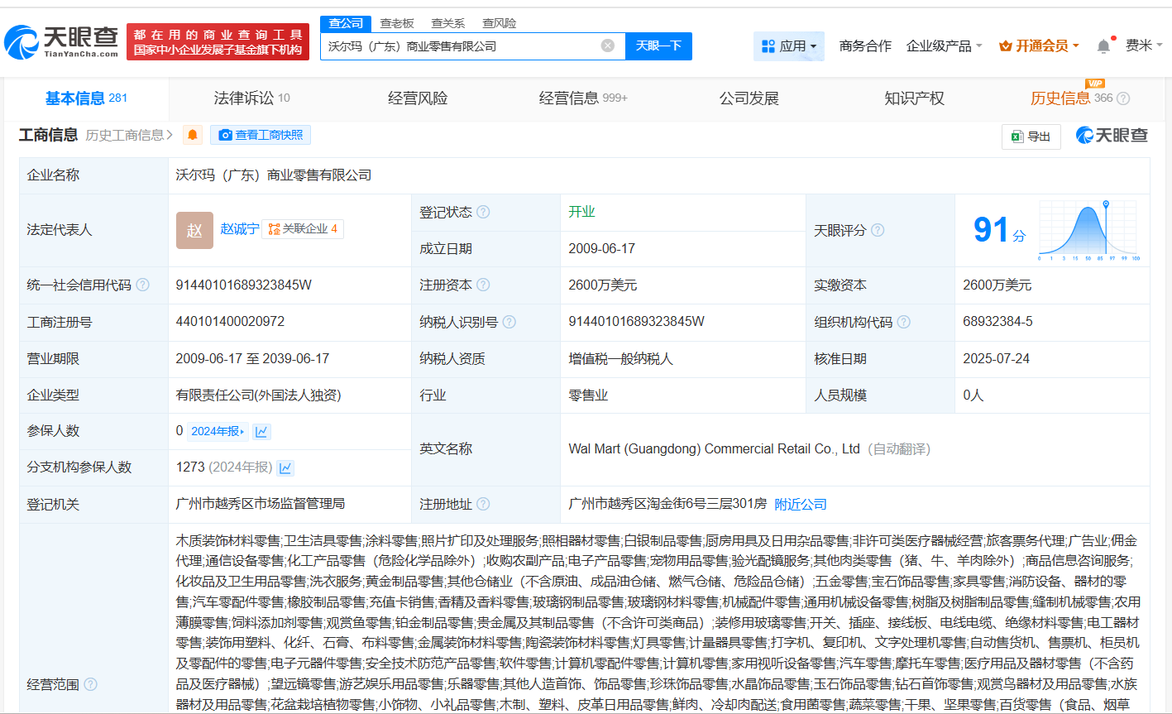
Task: Expand the 企业级产品 dropdown
Action: 944,46
